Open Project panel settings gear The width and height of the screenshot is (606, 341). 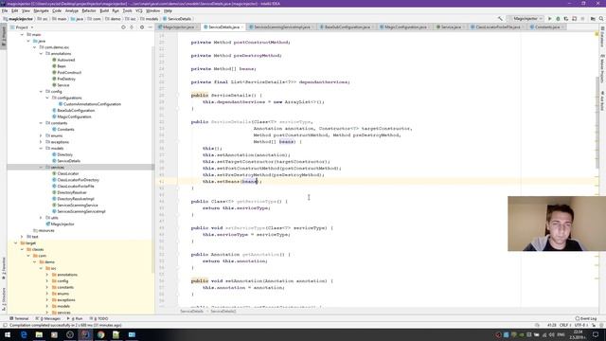(x=142, y=27)
